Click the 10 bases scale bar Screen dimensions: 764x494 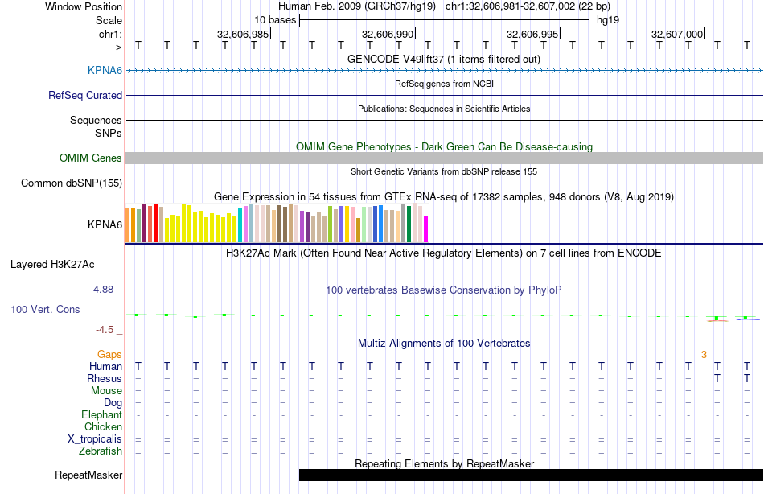444,20
